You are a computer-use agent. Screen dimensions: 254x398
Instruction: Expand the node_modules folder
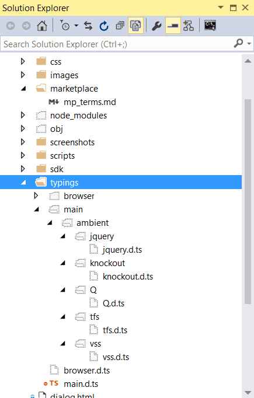tap(23, 115)
